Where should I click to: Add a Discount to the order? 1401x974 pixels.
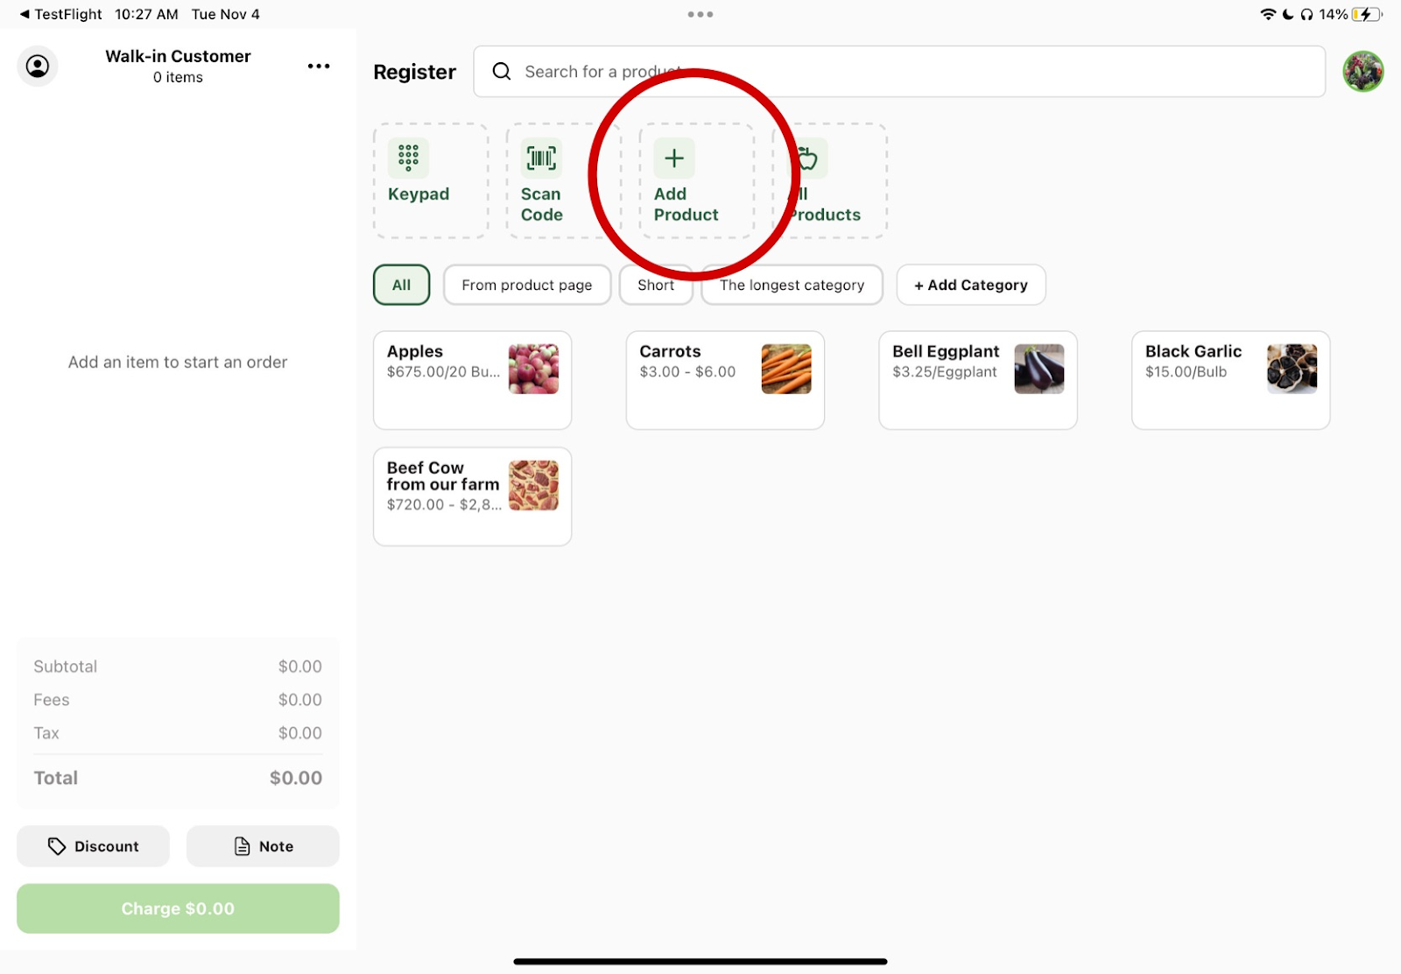pos(93,846)
